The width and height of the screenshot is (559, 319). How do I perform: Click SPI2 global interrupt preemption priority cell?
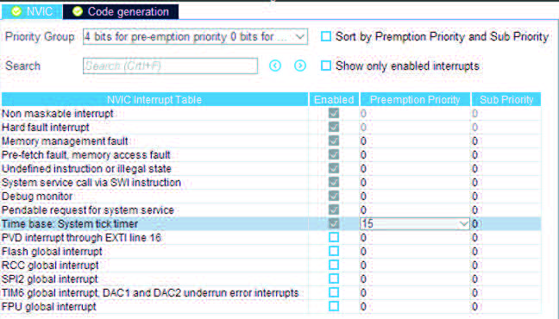point(415,278)
